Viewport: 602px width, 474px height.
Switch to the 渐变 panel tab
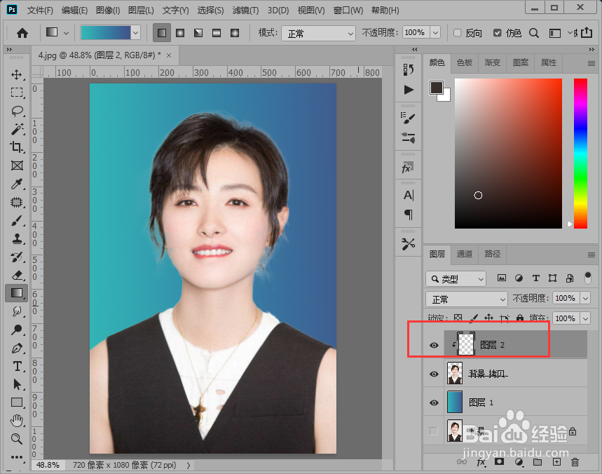tap(493, 62)
